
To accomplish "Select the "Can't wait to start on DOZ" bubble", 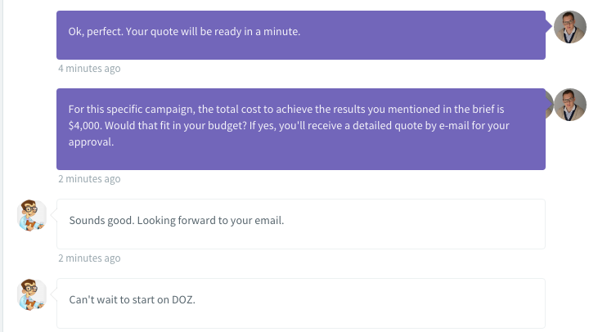I will [300, 303].
